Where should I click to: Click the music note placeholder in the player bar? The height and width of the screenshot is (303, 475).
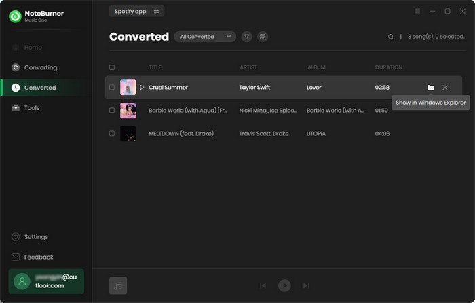[x=118, y=285]
